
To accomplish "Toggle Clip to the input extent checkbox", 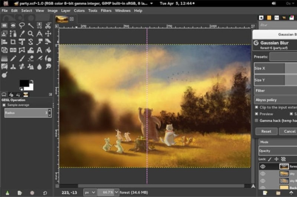I will [256, 107].
